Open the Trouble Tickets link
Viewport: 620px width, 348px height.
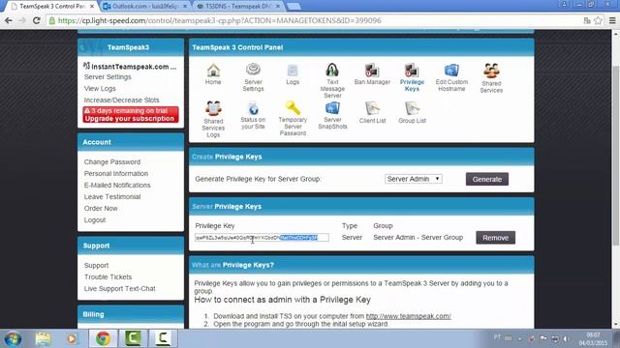click(x=108, y=276)
